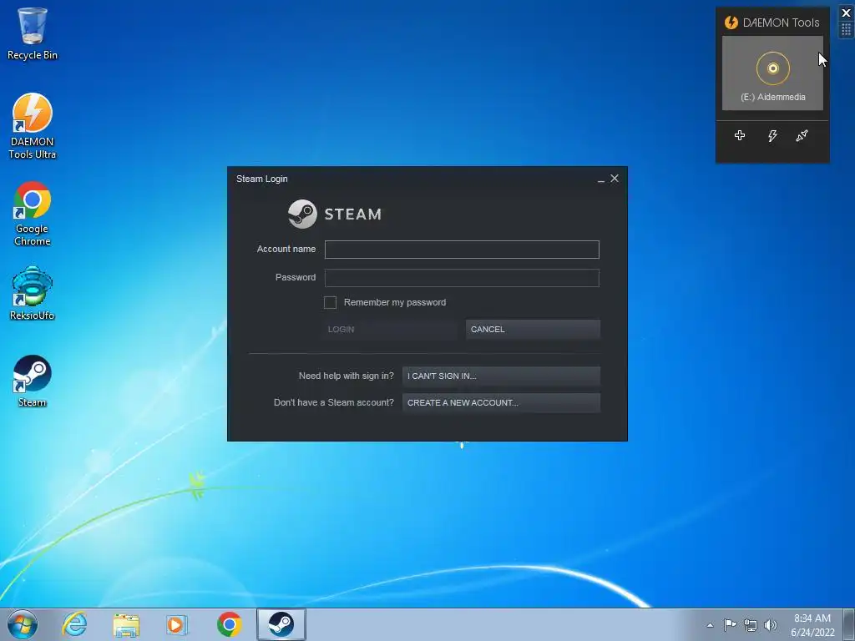The image size is (855, 641).
Task: Click the plus icon in DAEMON Tools gadget
Action: [740, 135]
